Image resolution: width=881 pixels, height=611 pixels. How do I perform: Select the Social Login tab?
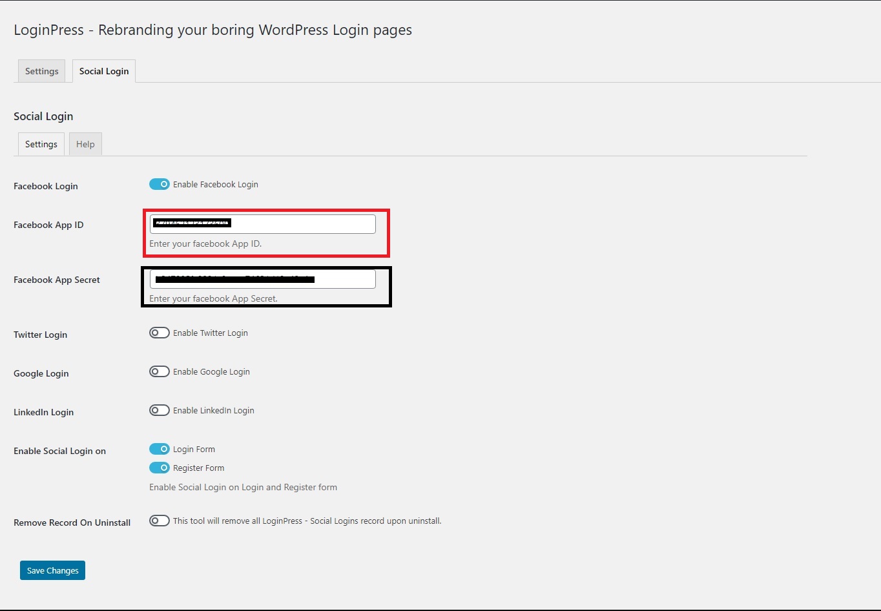tap(104, 71)
